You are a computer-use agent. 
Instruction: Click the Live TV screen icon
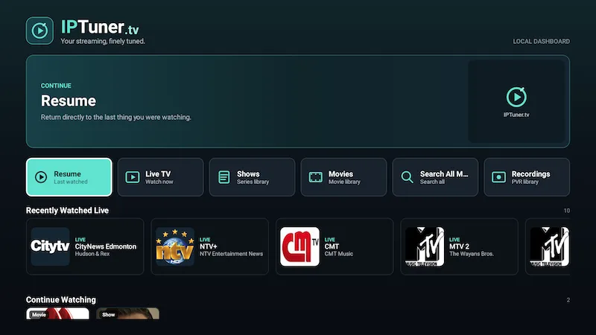pyautogui.click(x=133, y=177)
